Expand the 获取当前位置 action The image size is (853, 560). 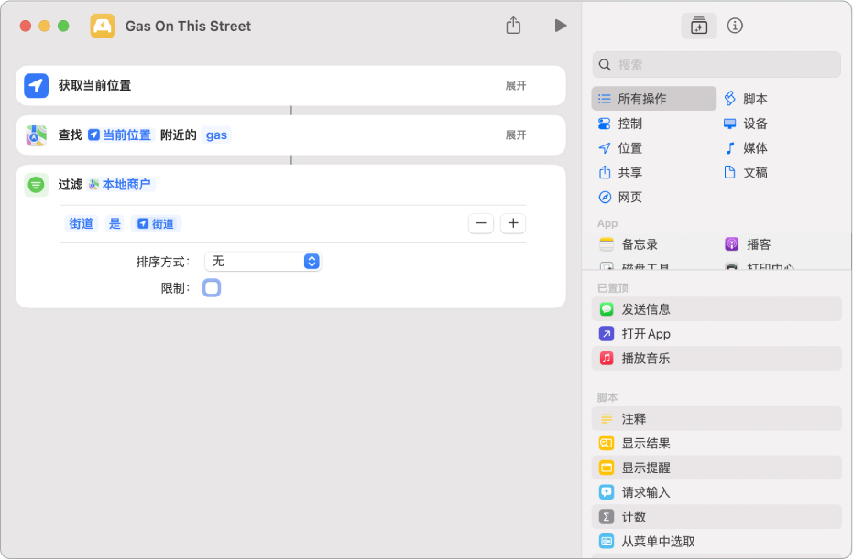pos(515,85)
